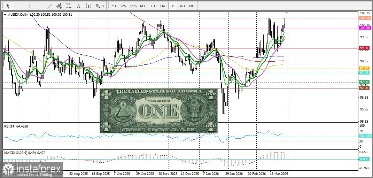Click the 96.55 price scale value

click(x=364, y=97)
